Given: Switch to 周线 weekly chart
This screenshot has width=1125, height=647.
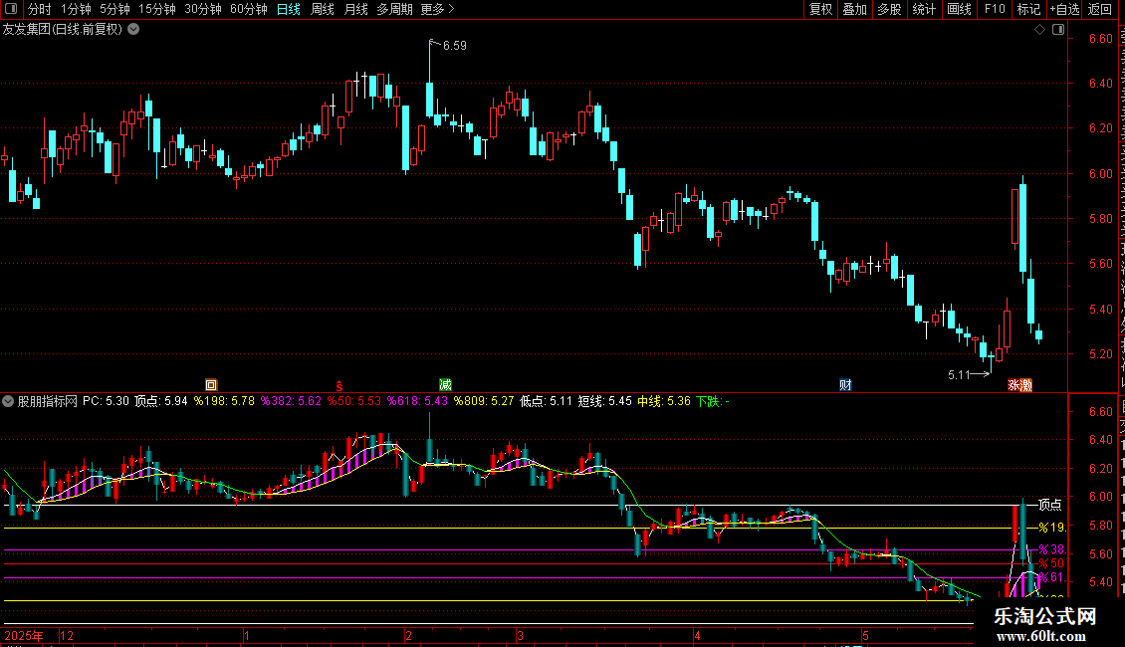Looking at the screenshot, I should point(323,9).
